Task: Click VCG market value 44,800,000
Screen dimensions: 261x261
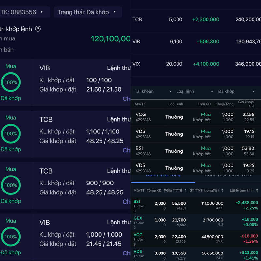Action: pyautogui.click(x=212, y=237)
